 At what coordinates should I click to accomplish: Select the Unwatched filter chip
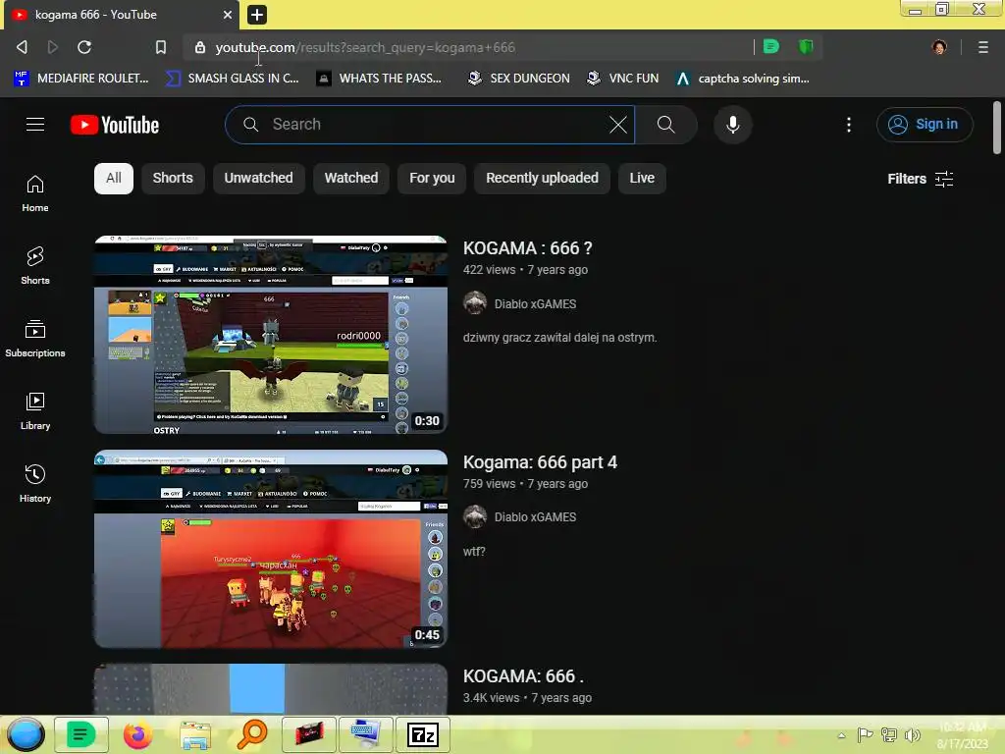coord(258,178)
